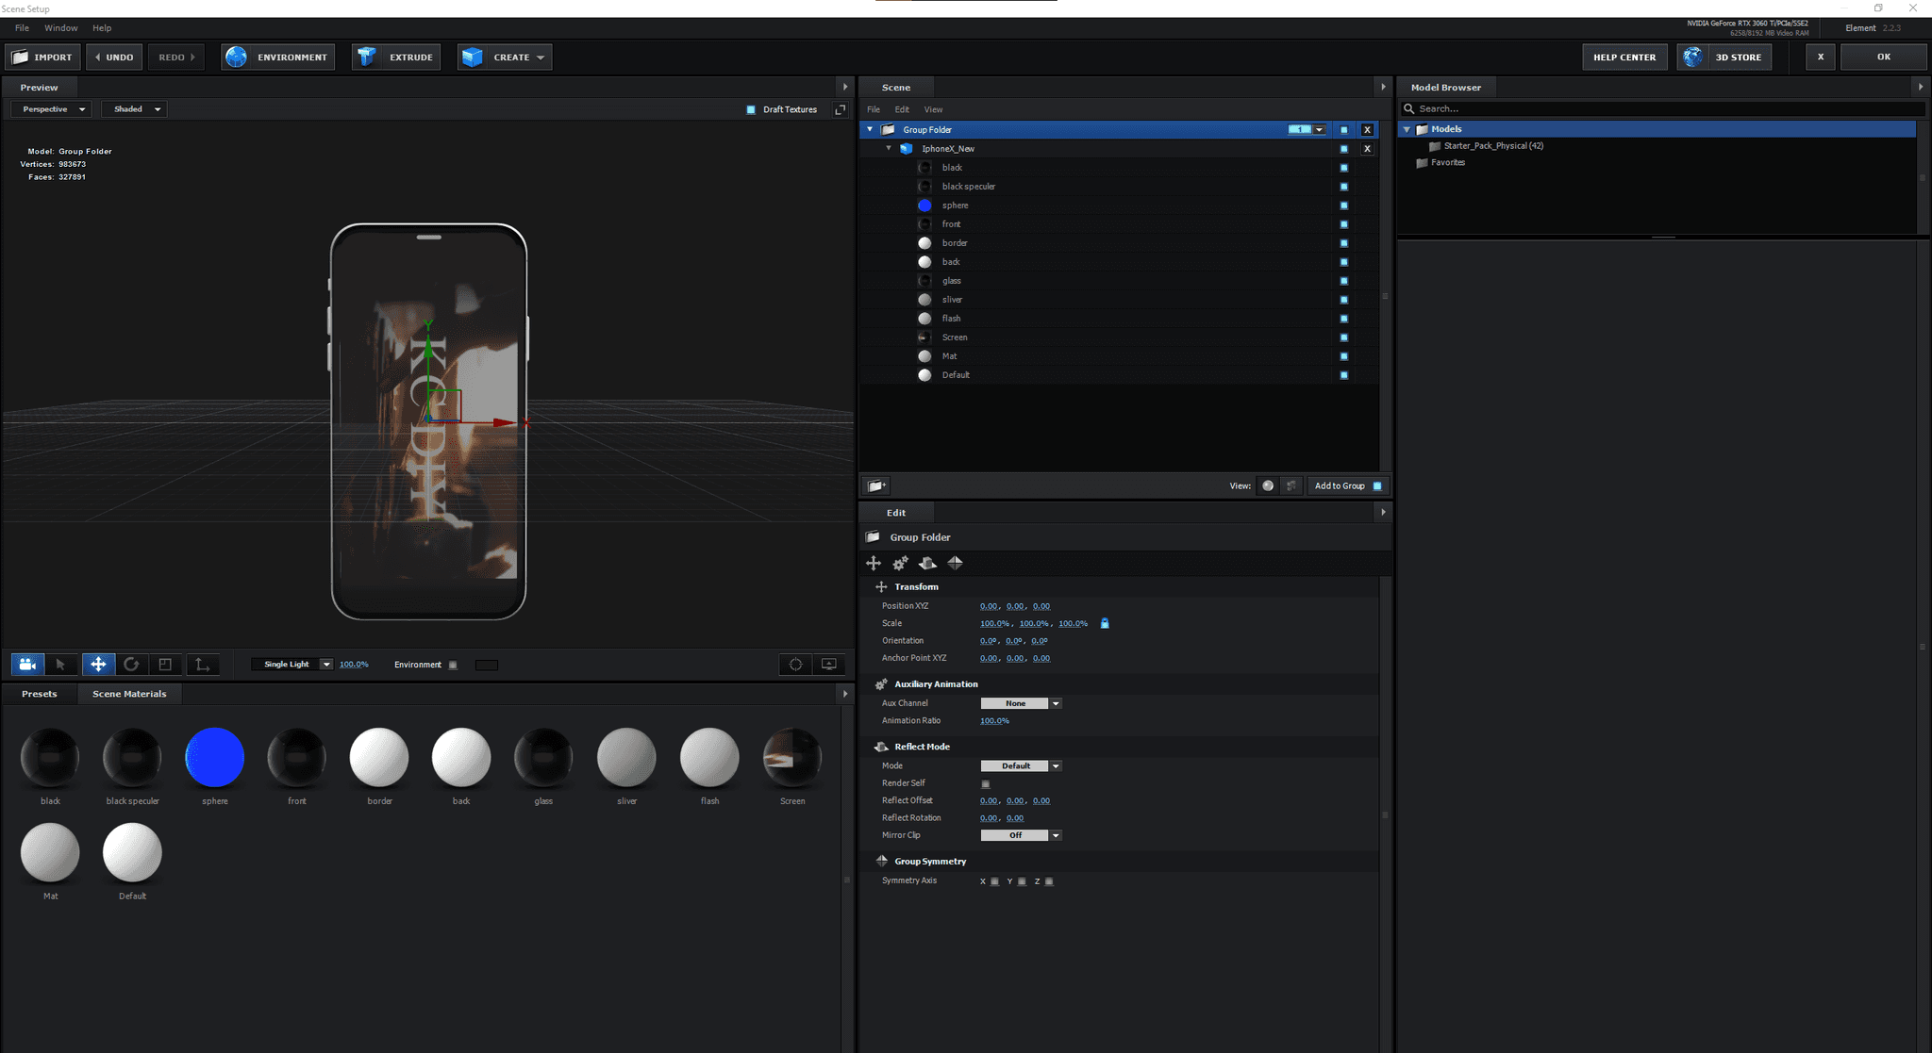Click the 3D Store button
Image resolution: width=1932 pixels, height=1053 pixels.
coord(1724,58)
